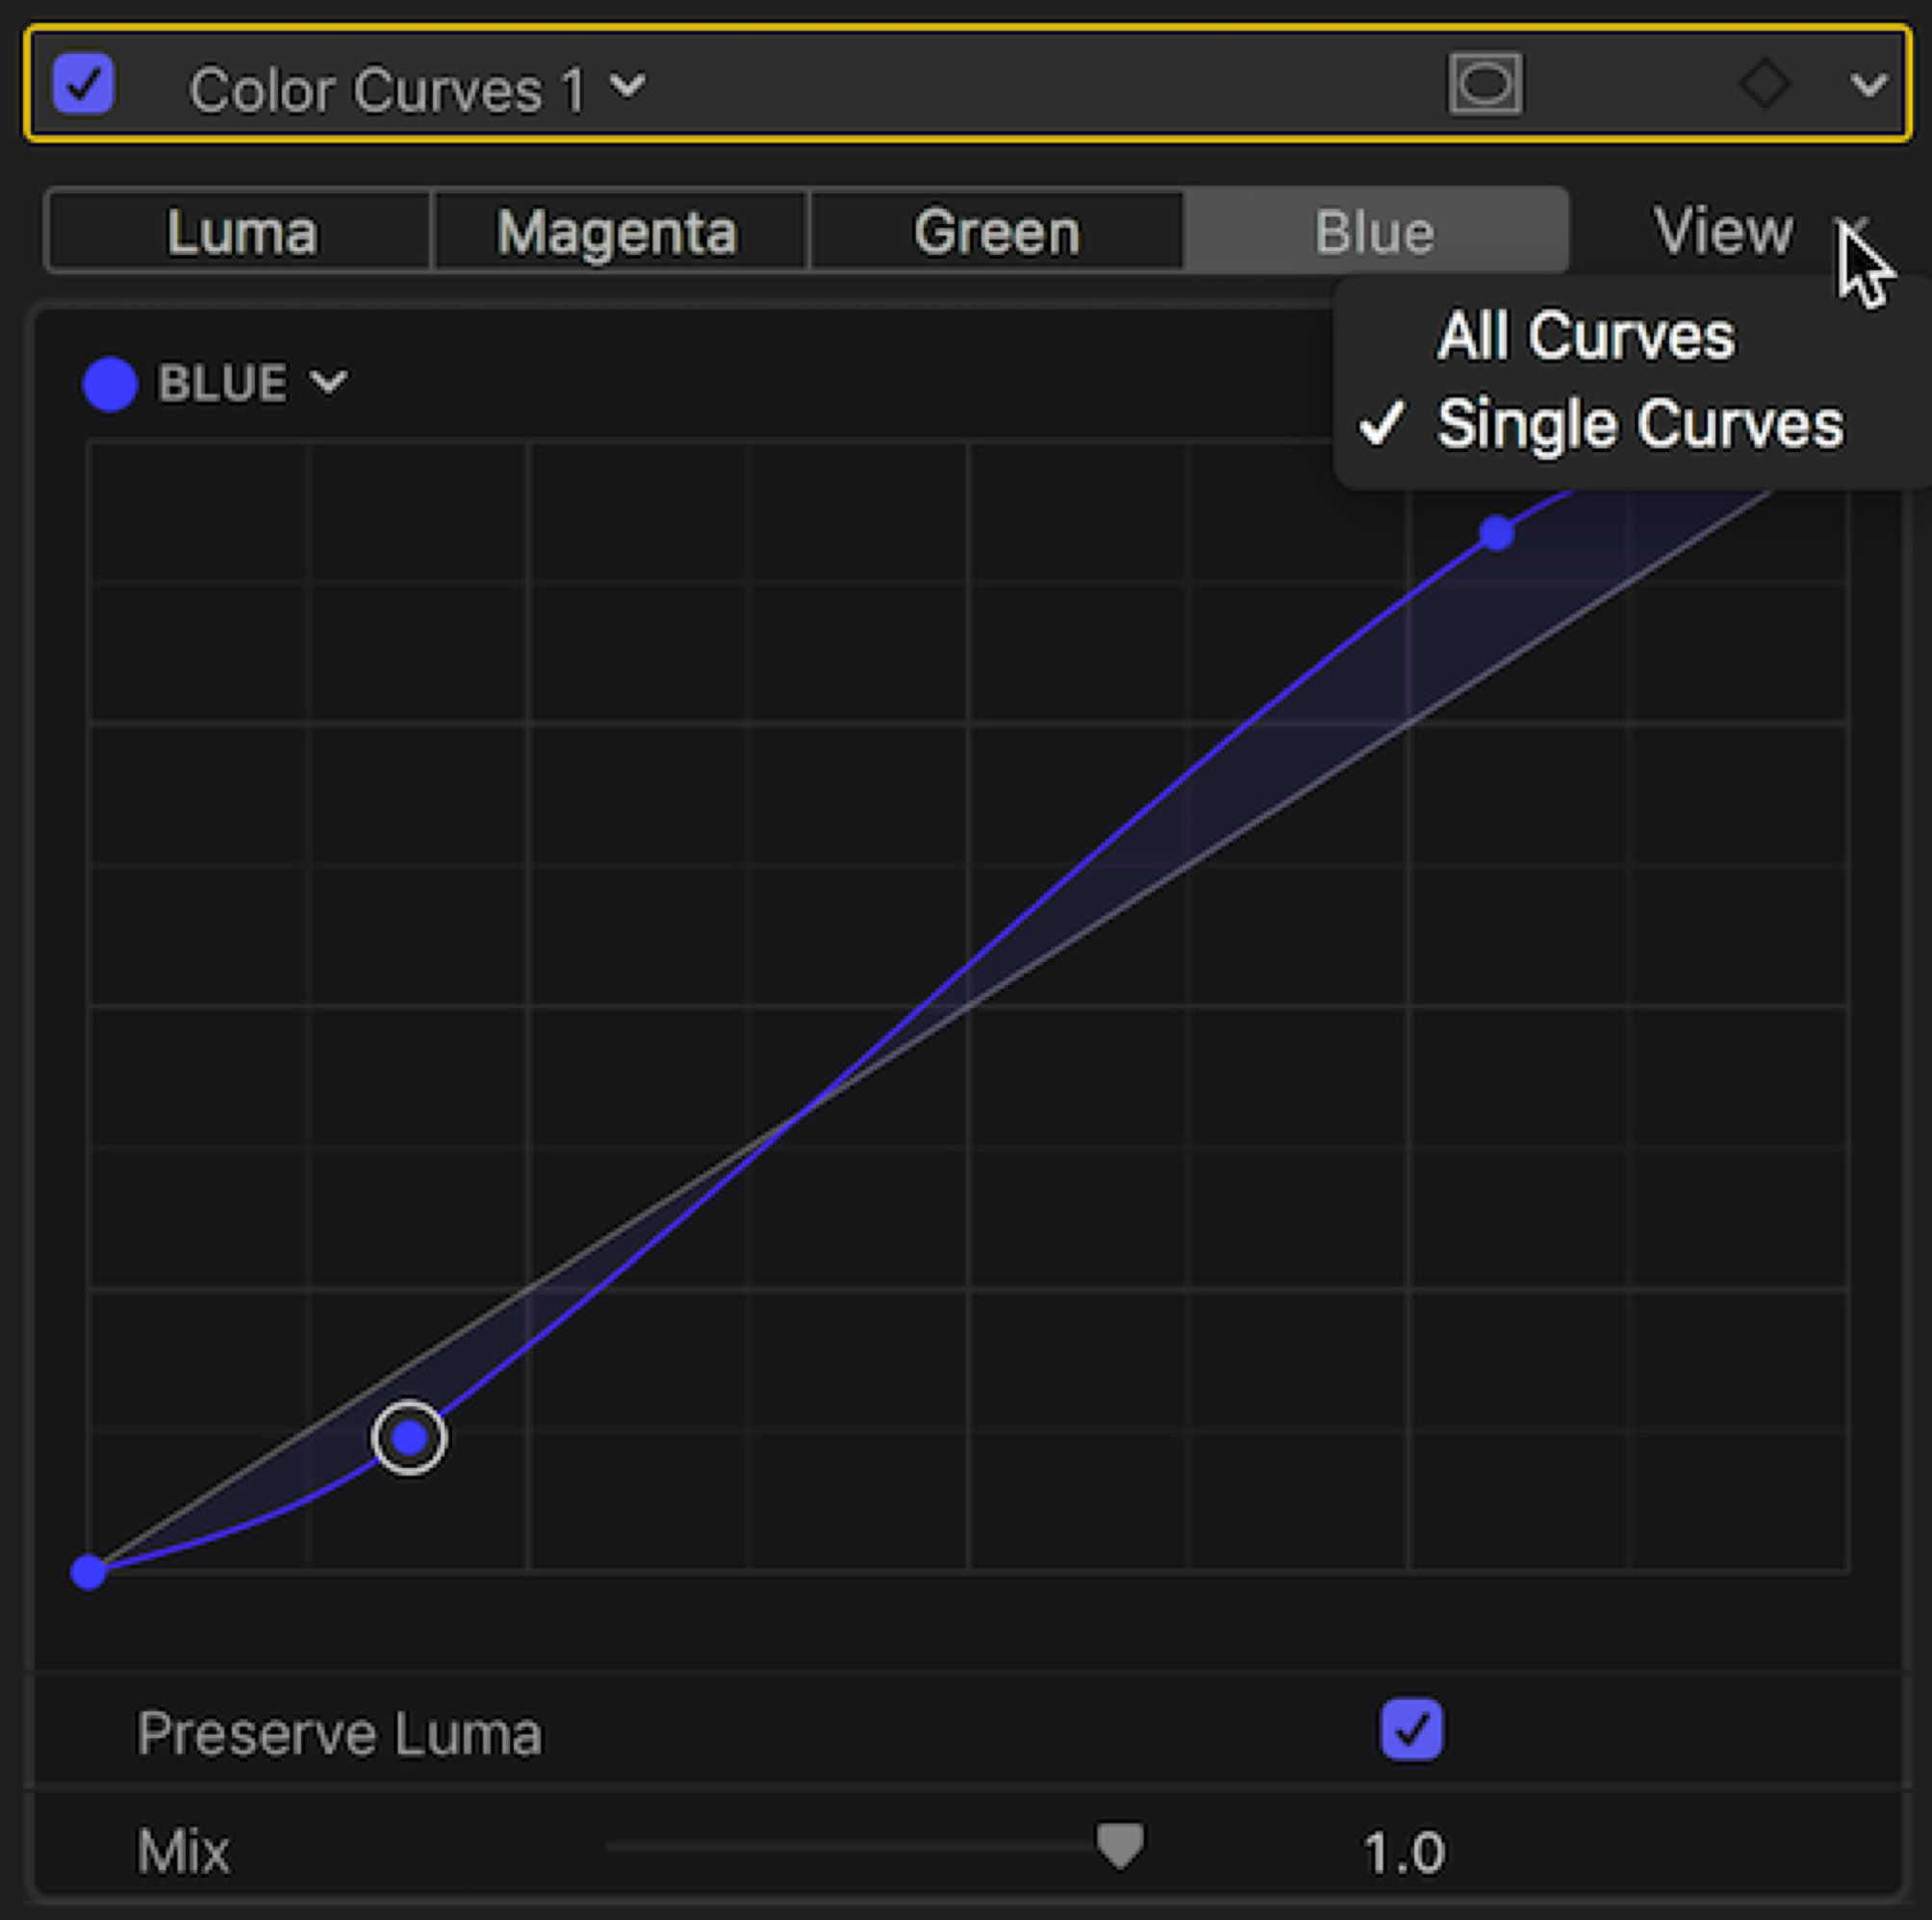
Task: Switch to the Magenta tab
Action: (618, 231)
